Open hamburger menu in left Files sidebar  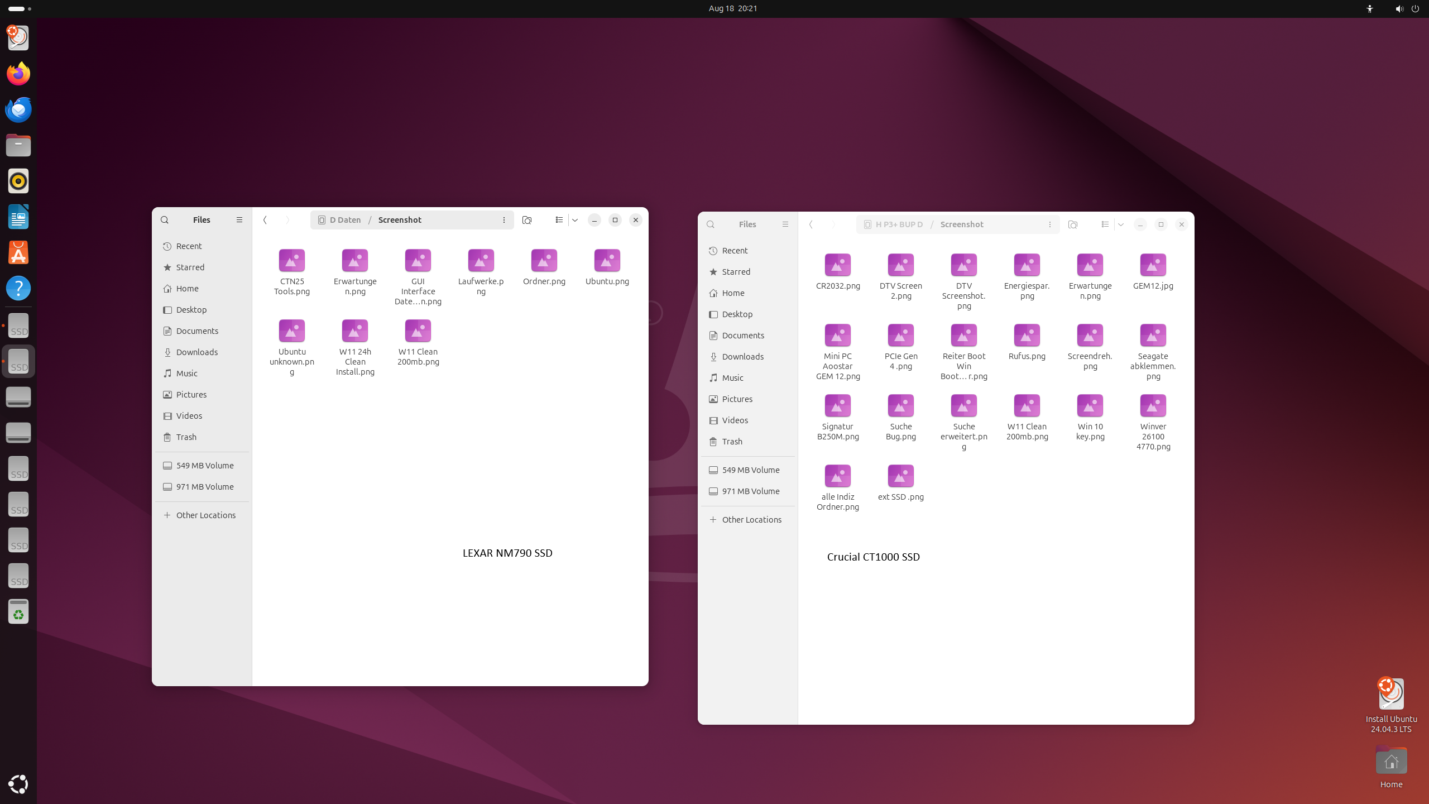pos(239,220)
